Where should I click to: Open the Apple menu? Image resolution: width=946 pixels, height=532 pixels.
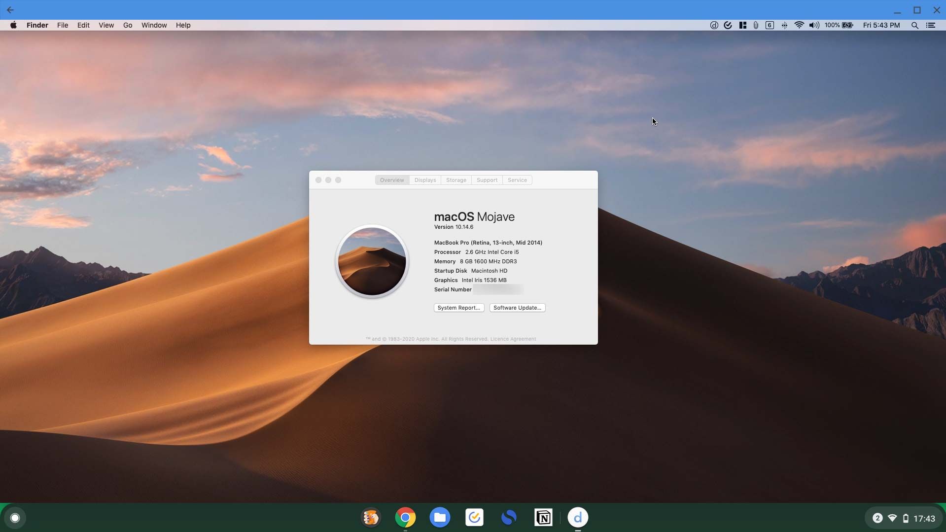(13, 25)
